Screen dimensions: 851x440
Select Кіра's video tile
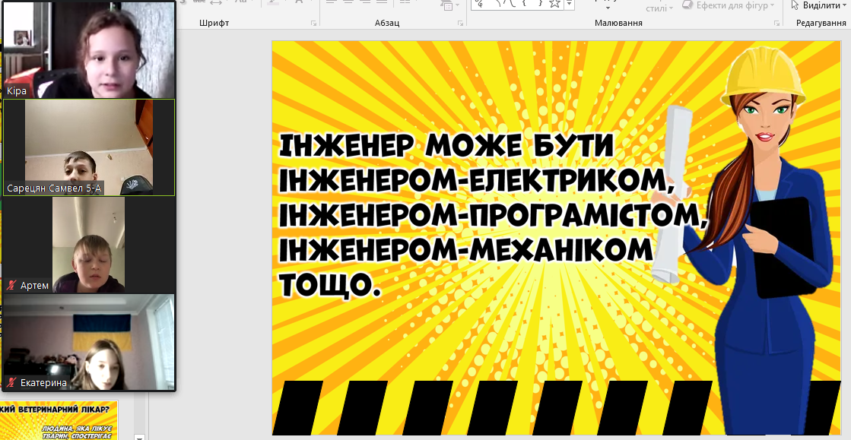89,49
